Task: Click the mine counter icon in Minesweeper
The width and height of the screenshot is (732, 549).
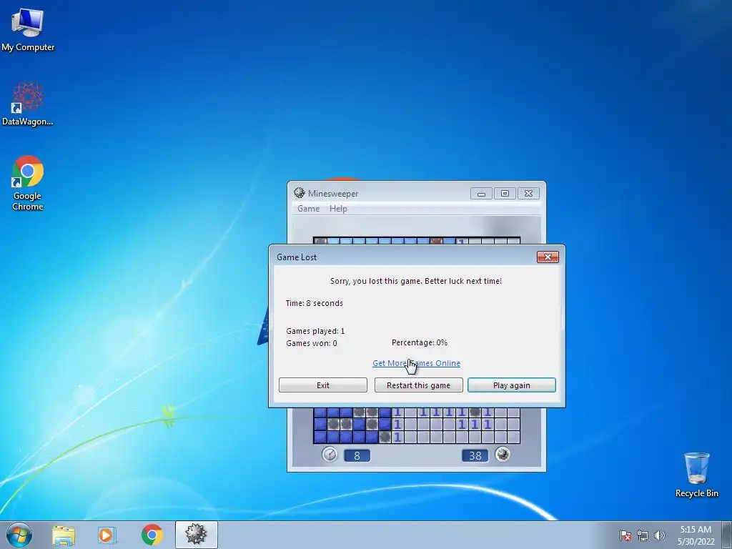Action: (503, 454)
